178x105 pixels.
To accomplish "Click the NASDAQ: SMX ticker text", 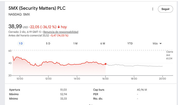I will click(19, 14).
